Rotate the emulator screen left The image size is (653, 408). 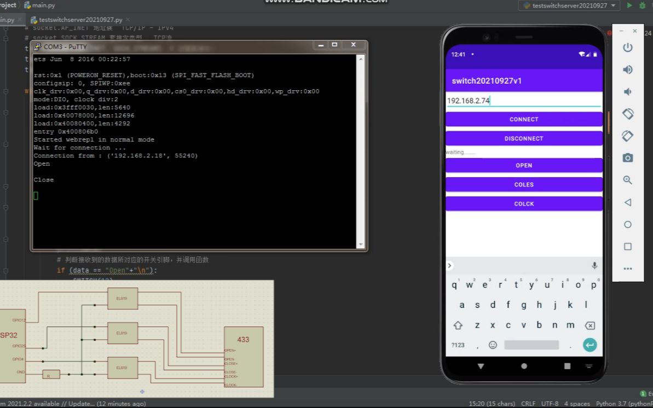[628, 114]
